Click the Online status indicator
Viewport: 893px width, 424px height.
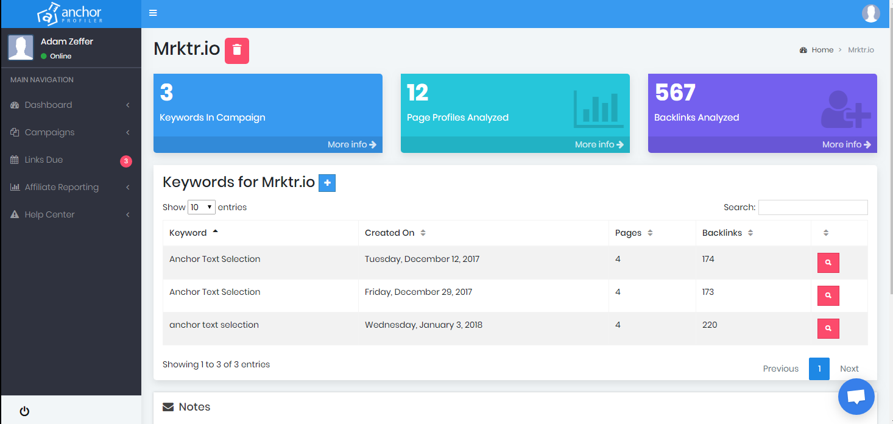(x=56, y=56)
